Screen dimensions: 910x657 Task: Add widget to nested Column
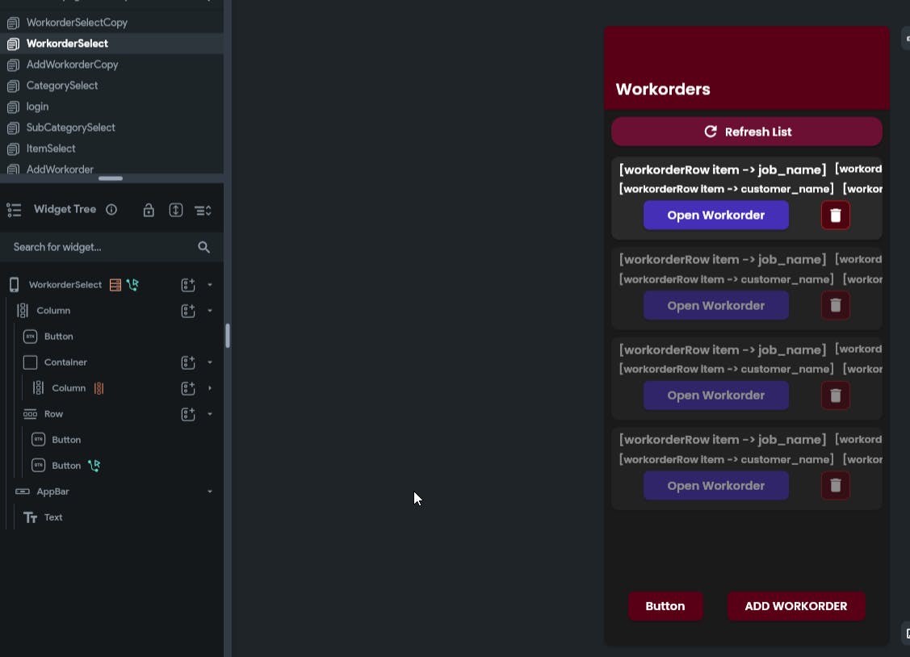[188, 388]
